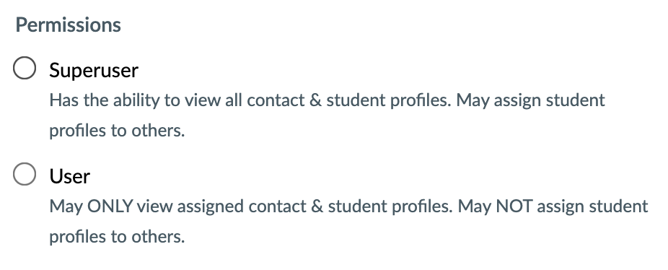Click the Superuser permission description text

coord(328,116)
